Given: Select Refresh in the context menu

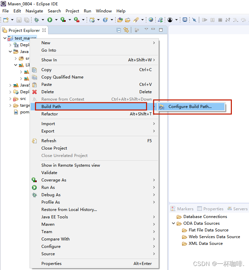Looking at the screenshot, I should click(x=94, y=141).
